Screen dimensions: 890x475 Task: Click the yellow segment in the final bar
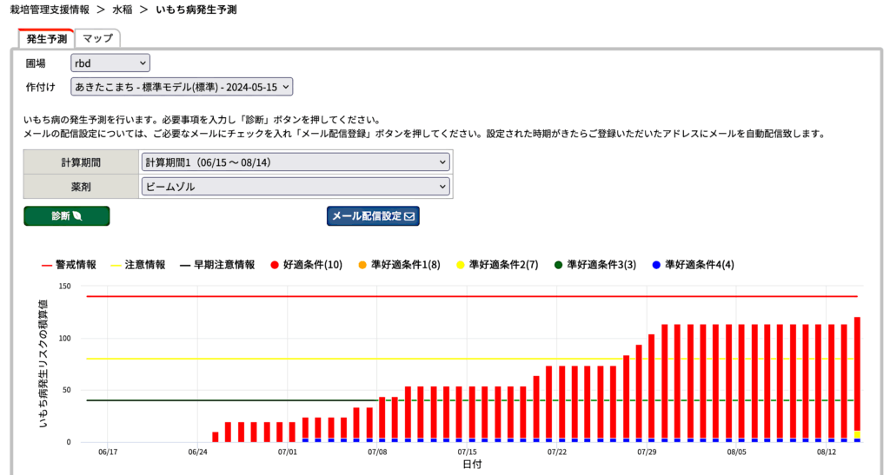tap(857, 434)
